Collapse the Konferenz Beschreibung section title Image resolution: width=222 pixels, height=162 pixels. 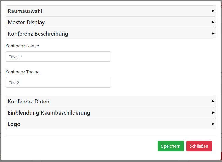click(x=38, y=34)
